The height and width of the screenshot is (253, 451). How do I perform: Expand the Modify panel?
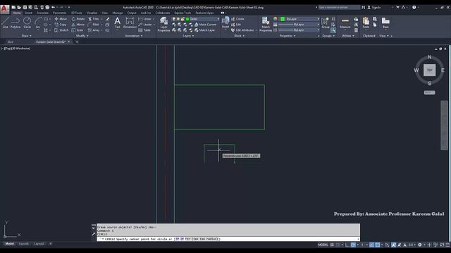(82, 36)
